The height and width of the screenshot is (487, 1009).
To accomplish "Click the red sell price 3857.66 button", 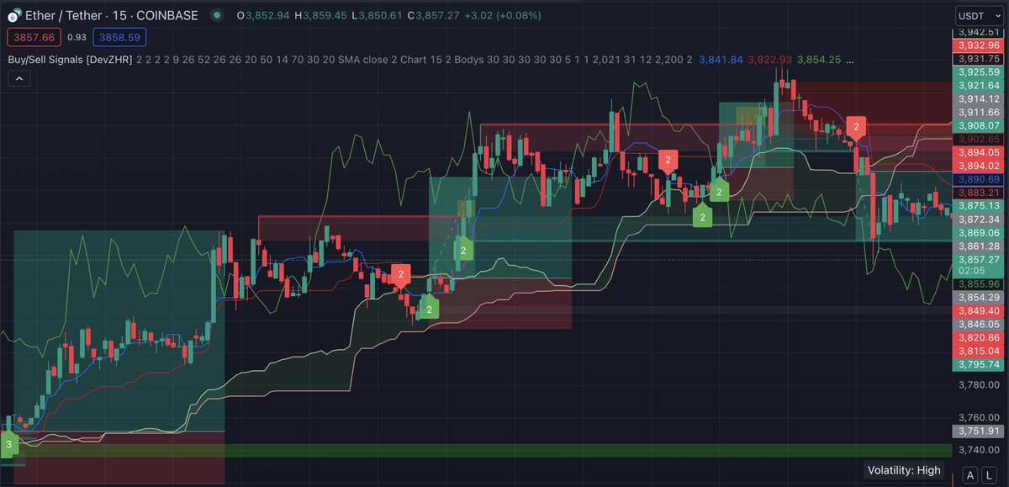I will coord(33,37).
